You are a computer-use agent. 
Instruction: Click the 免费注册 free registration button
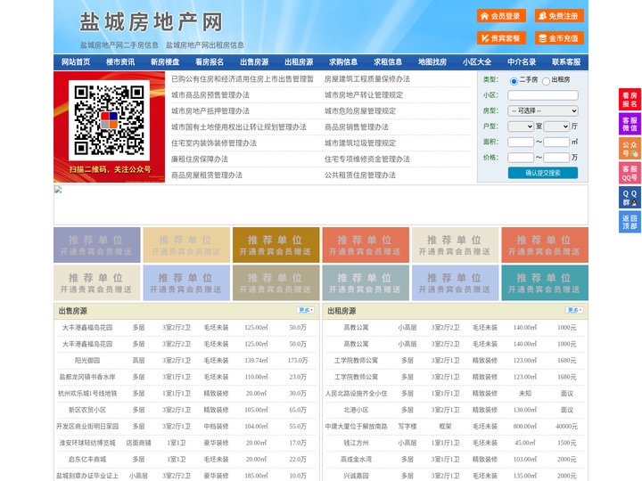point(559,16)
